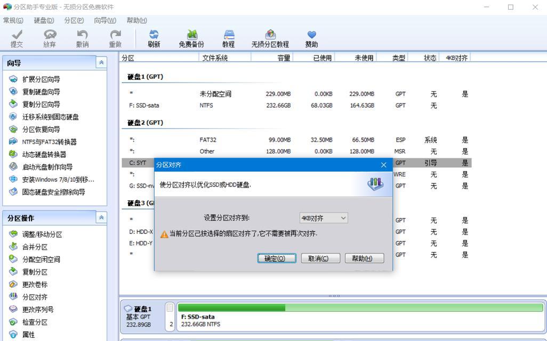The image size is (547, 341).
Task: Open the 硬盘(D) menu
Action: pos(44,20)
